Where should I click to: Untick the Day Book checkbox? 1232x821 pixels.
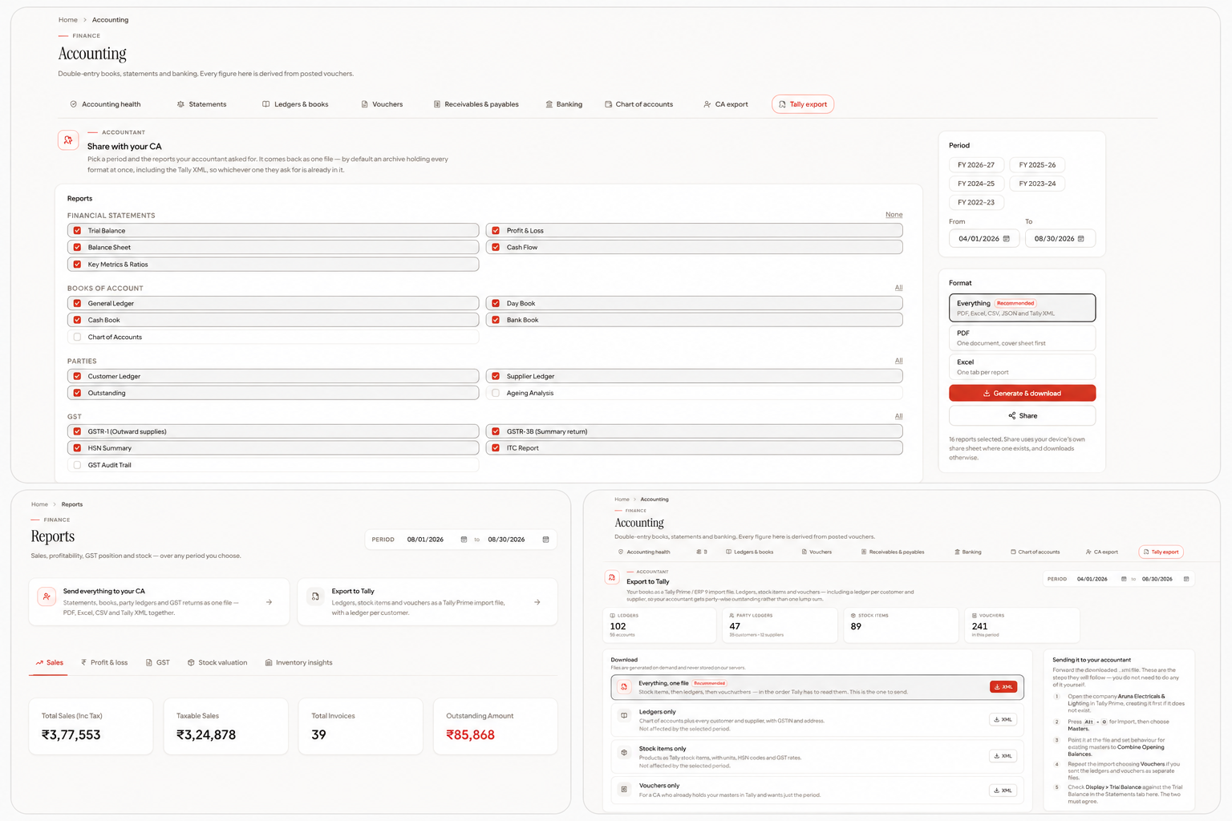[496, 304]
